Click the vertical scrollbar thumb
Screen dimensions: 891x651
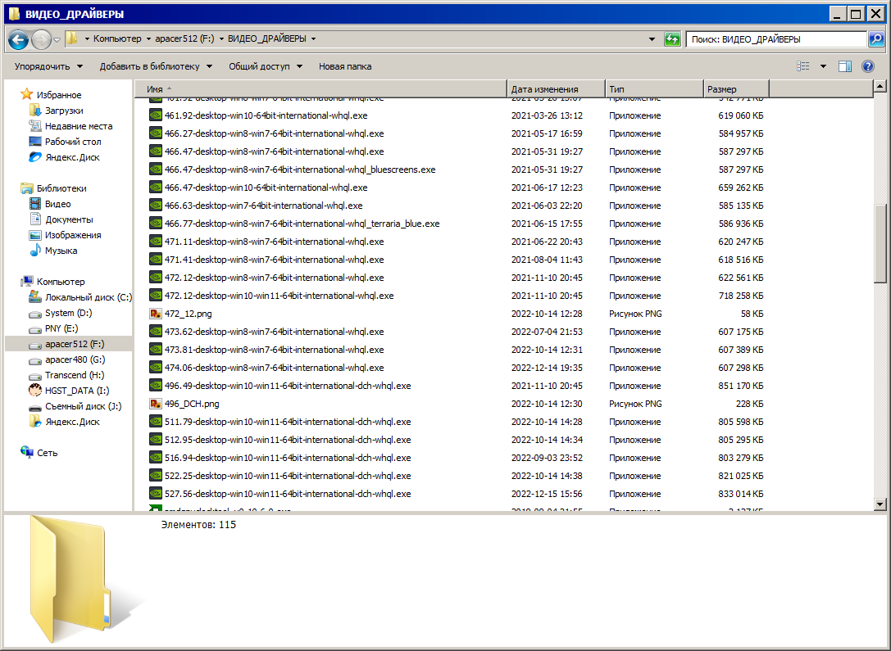coord(880,243)
